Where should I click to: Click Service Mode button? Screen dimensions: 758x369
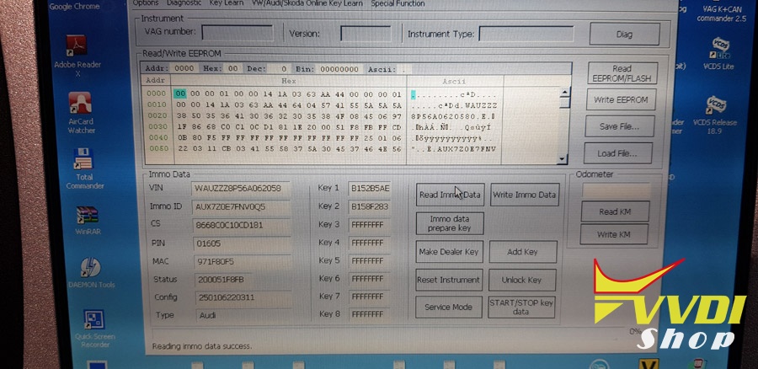tap(448, 307)
